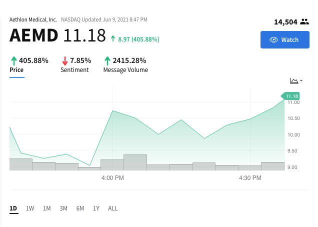Select the 1D time range
Image resolution: width=318 pixels, height=227 pixels.
pos(13,208)
